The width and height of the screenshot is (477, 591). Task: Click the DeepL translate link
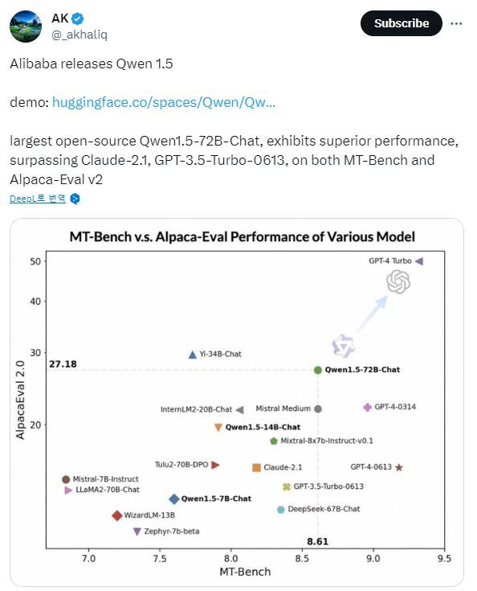(x=38, y=199)
